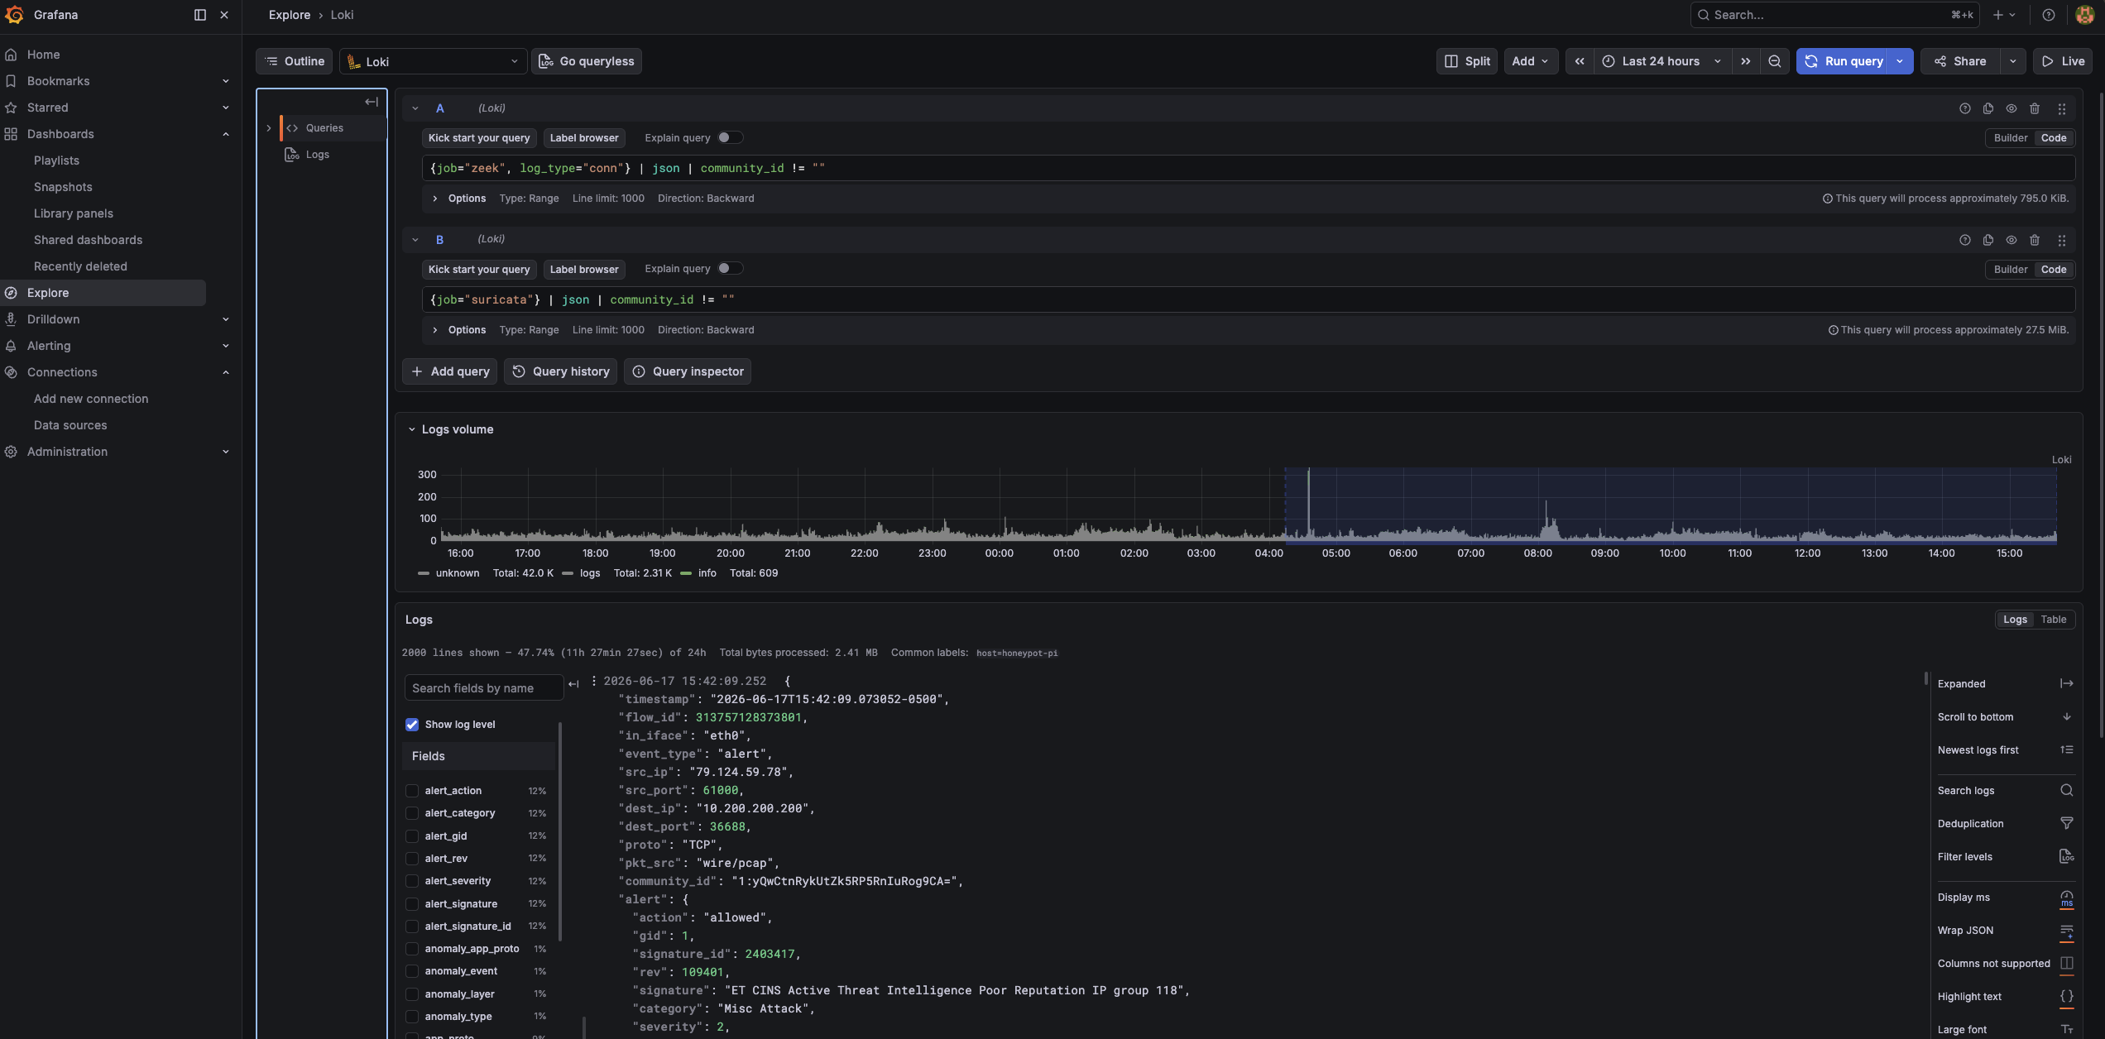Zoom out time range
2105x1039 pixels.
point(1775,61)
